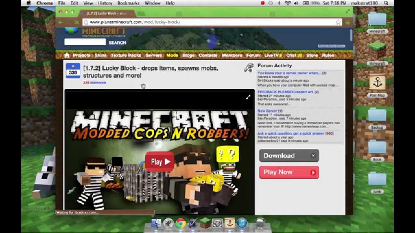
Task: Launch Minecraft grass block in dock
Action: pos(205,223)
